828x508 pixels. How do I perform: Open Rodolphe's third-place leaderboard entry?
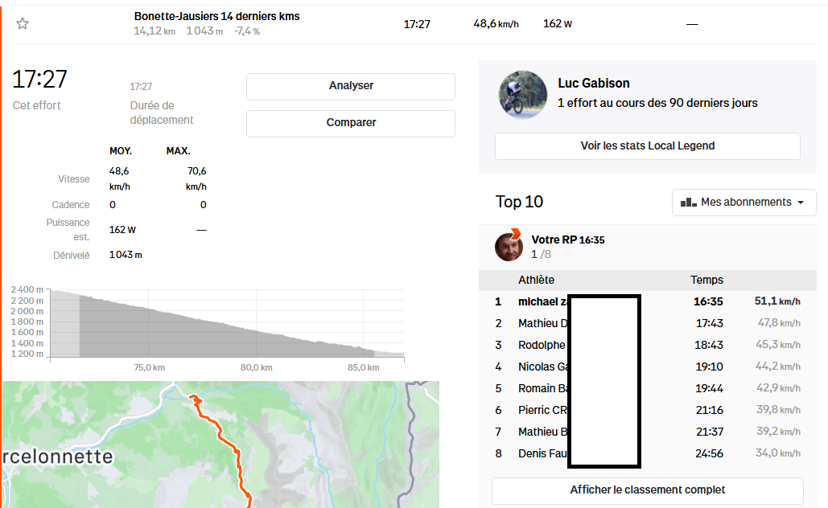[542, 345]
